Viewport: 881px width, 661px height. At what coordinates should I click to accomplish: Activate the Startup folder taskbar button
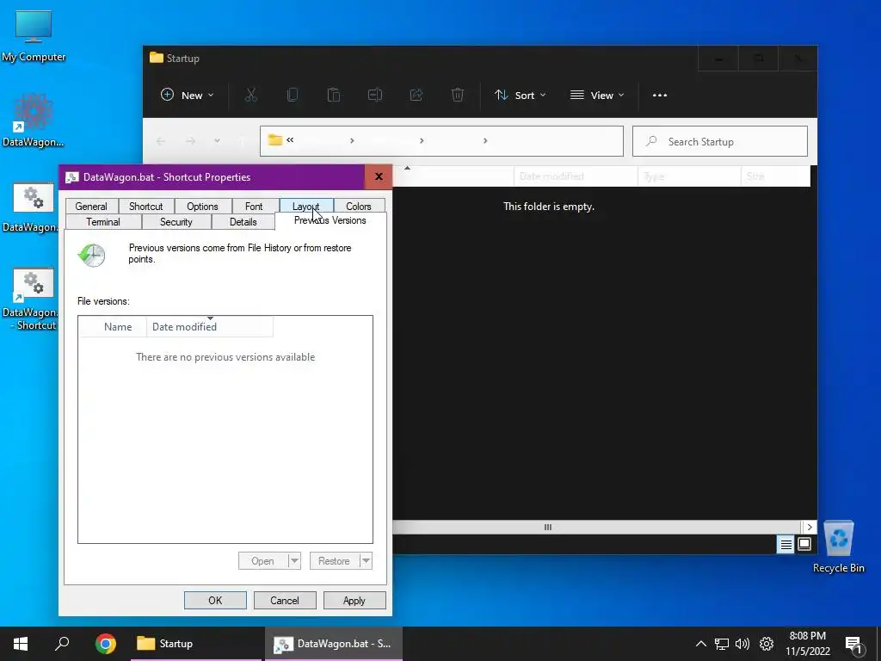[x=196, y=644]
